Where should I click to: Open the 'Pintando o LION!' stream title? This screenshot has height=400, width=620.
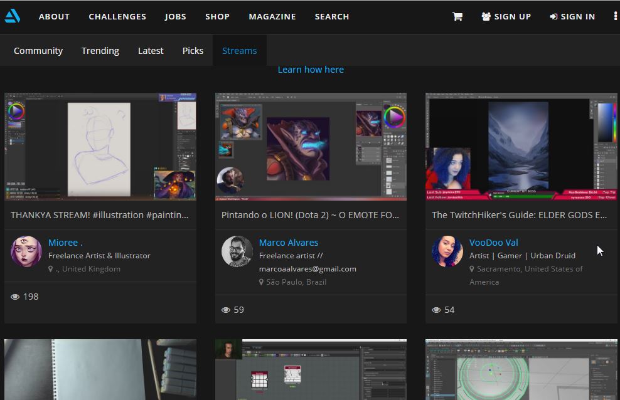[x=311, y=215]
